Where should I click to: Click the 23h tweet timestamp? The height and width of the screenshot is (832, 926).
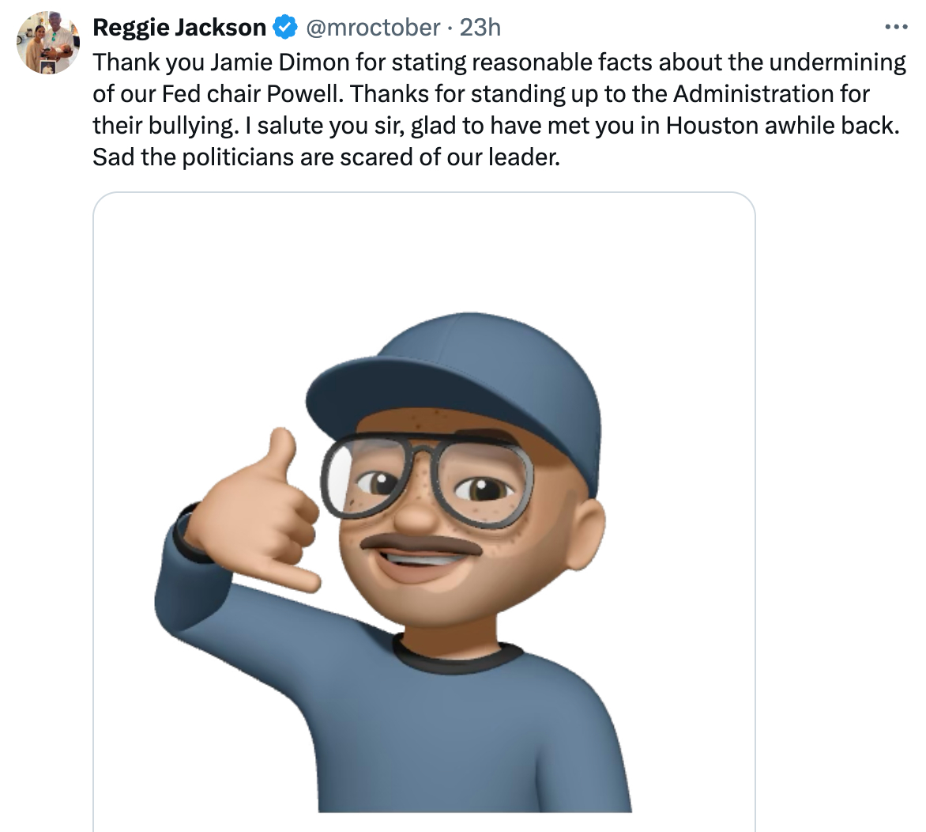pos(480,28)
